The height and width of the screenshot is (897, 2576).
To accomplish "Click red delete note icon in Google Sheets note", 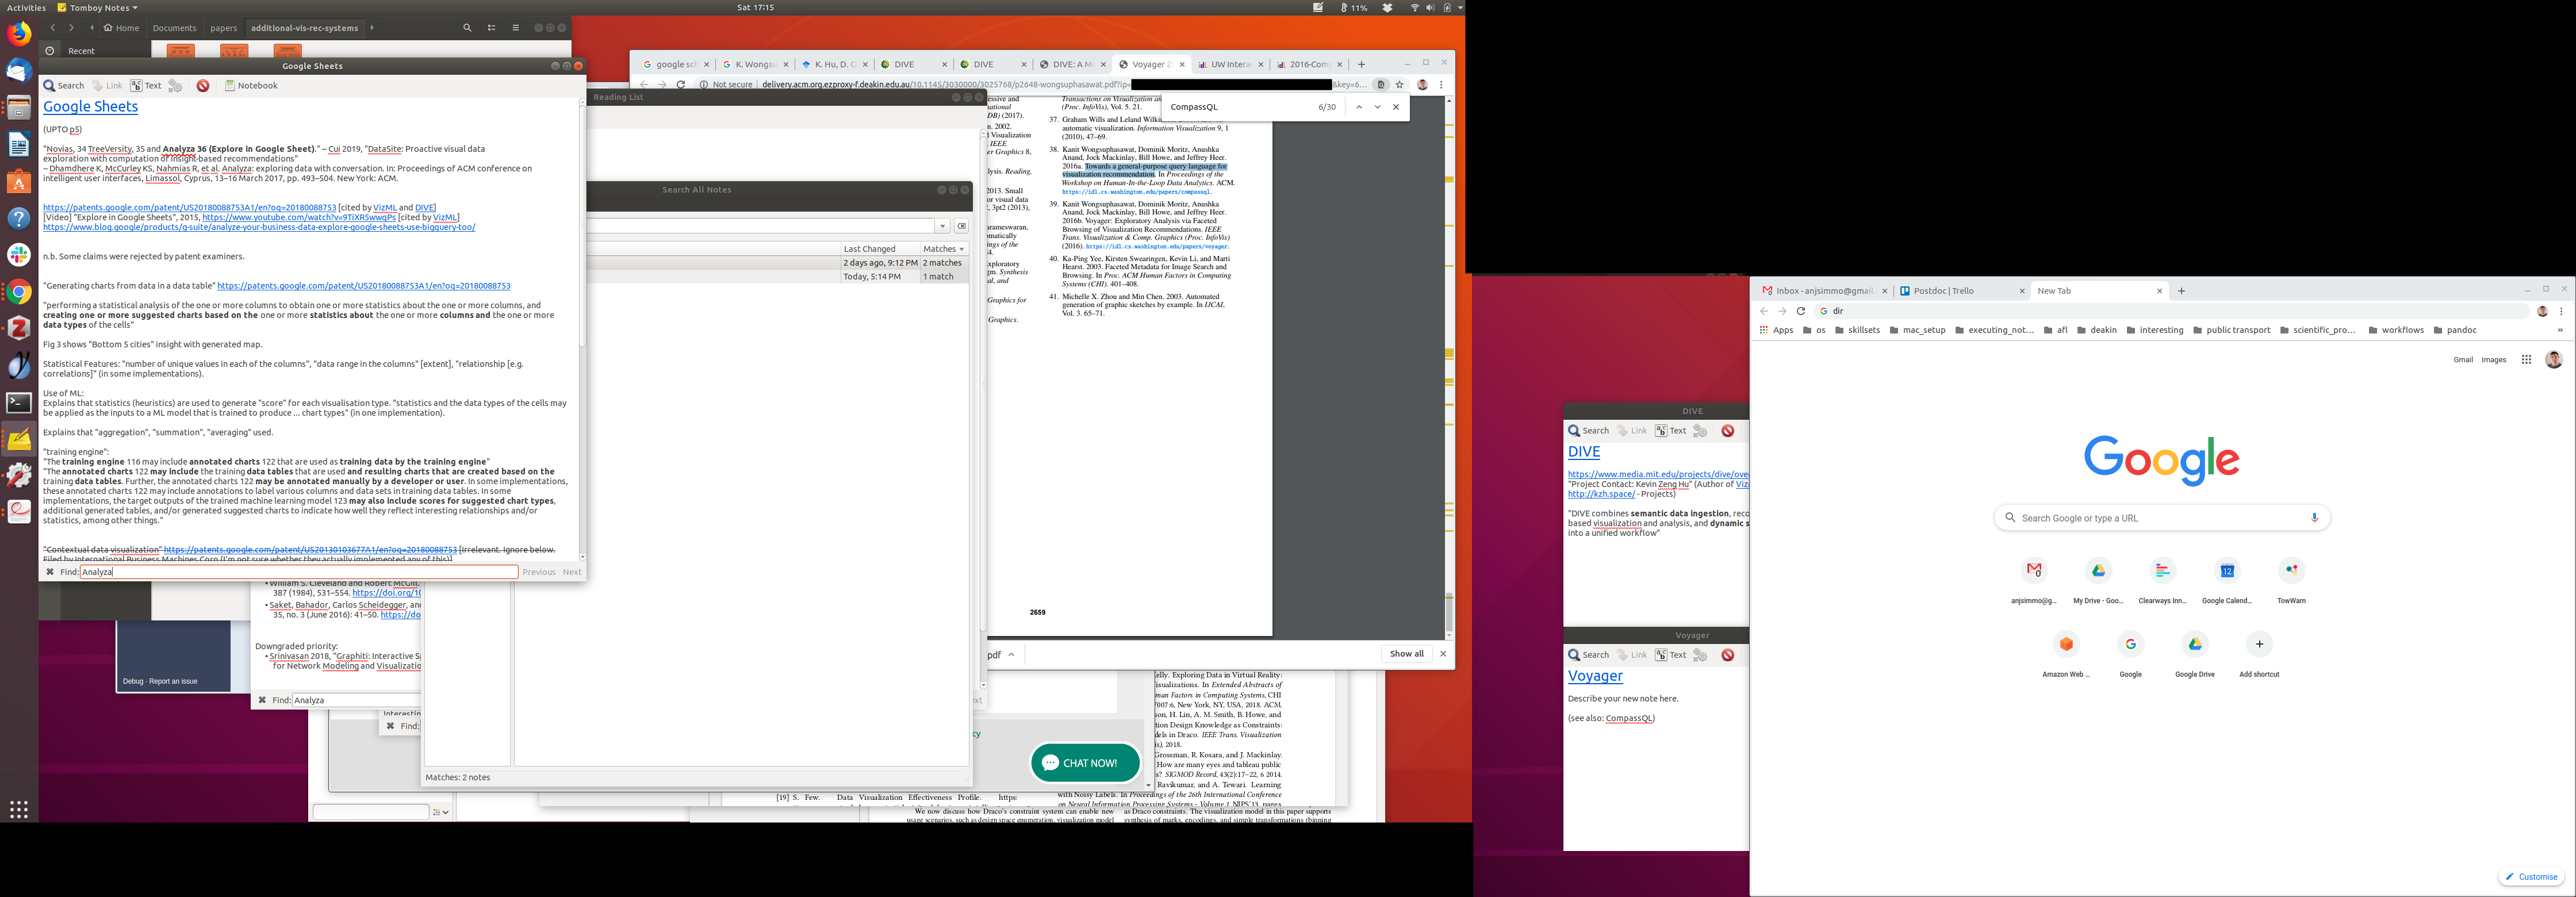I will pyautogui.click(x=203, y=86).
